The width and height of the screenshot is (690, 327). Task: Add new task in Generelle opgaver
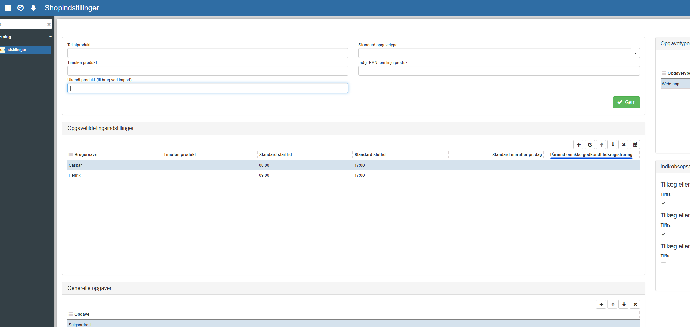point(601,304)
